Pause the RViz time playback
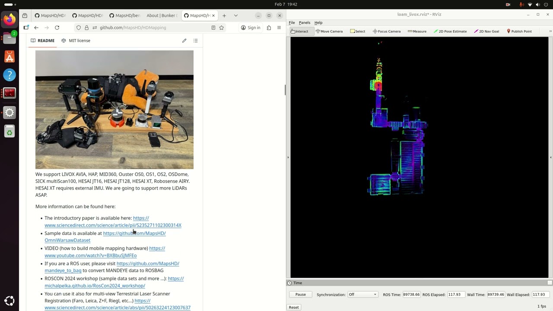553x311 pixels. (301, 295)
